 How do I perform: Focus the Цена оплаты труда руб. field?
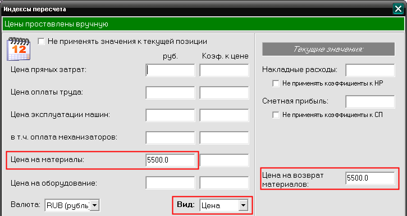tap(170, 93)
